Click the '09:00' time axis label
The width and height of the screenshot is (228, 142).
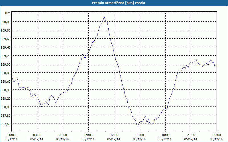point(88,135)
